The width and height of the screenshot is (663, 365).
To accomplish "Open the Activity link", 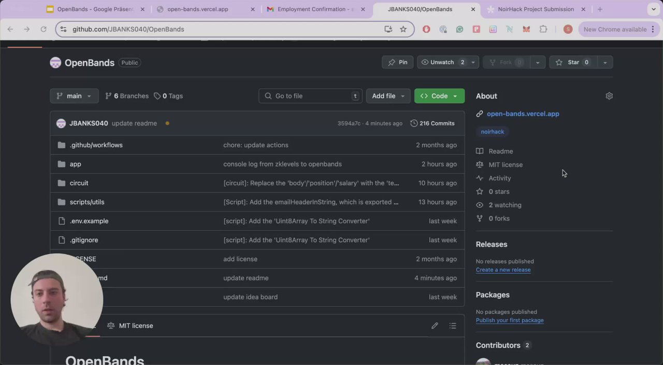I will tap(494, 178).
